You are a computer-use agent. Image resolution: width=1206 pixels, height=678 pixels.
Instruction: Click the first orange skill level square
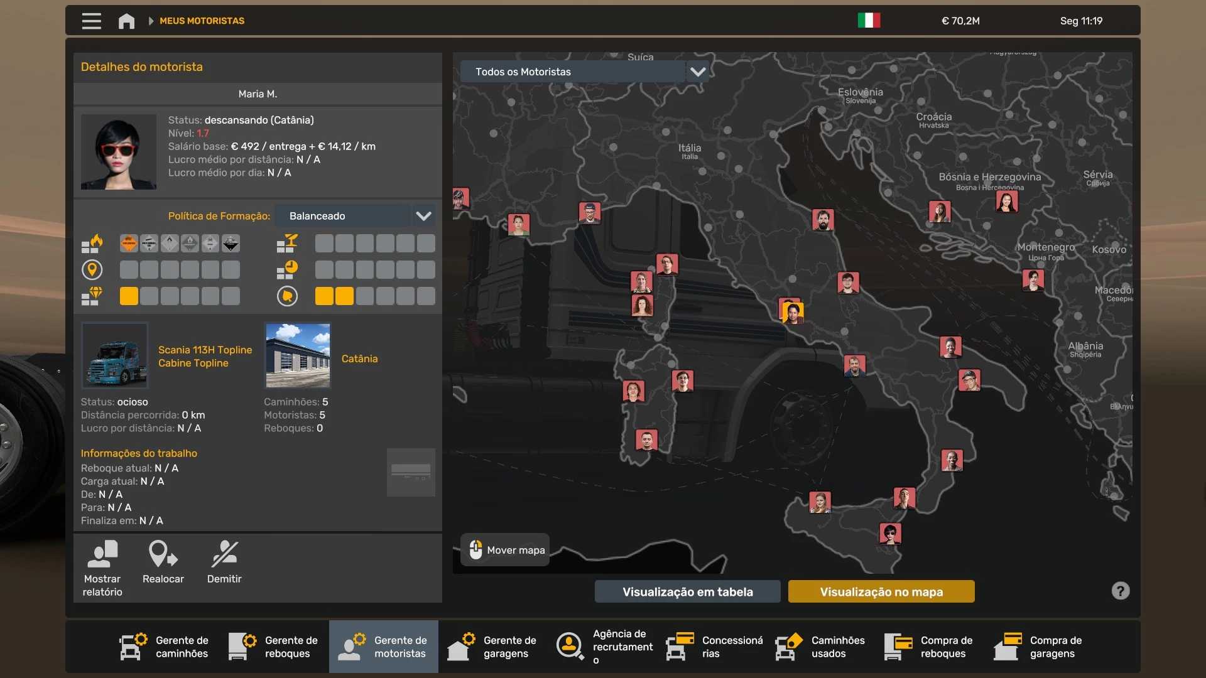point(129,296)
